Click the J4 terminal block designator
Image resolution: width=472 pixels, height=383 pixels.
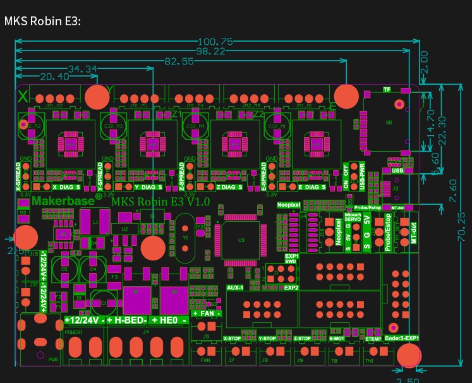point(146,332)
